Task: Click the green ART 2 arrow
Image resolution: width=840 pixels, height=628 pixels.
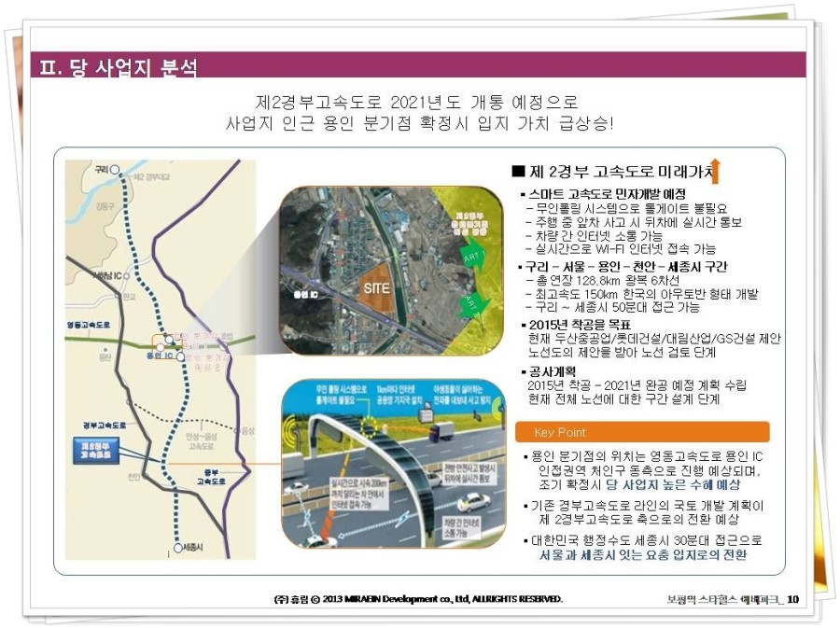Action: [475, 306]
